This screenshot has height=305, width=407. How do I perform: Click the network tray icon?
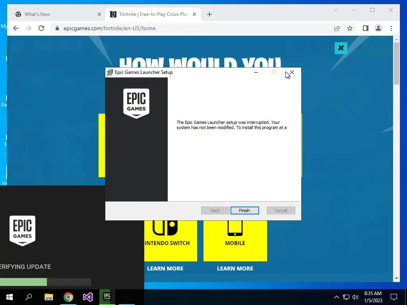pyautogui.click(x=346, y=297)
